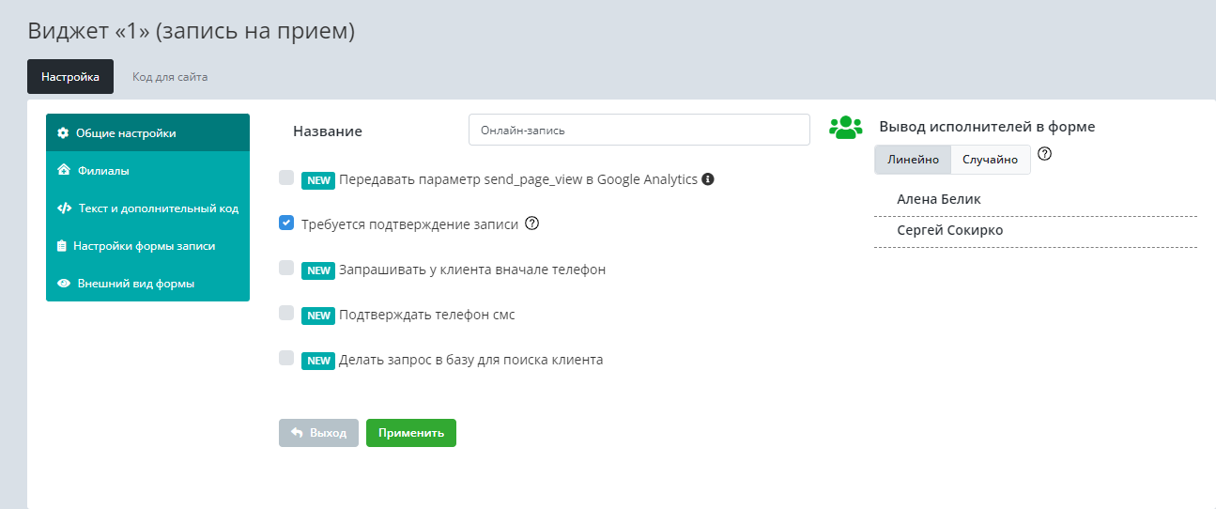
Task: Tick the Подтверждать телефон смс checkbox
Action: tap(286, 313)
